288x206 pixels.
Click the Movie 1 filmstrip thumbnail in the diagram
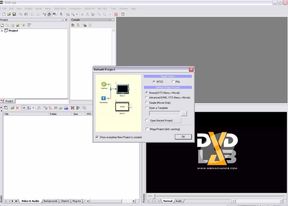coord(122,107)
